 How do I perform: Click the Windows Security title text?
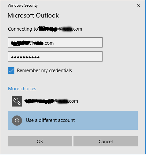coord(23,5)
